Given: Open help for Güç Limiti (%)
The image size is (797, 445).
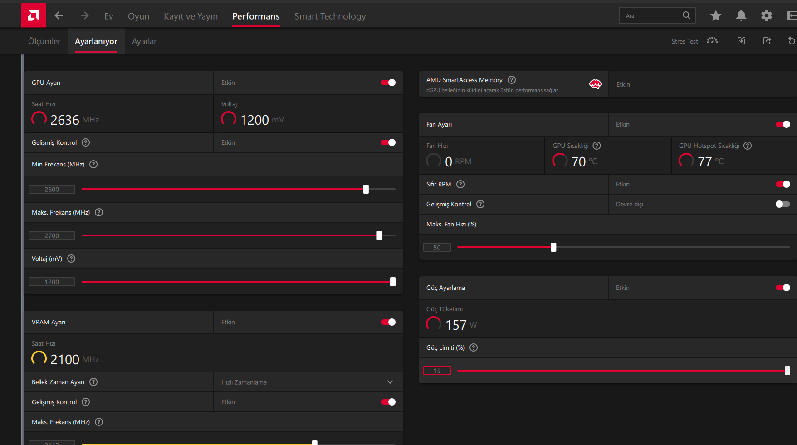Looking at the screenshot, I should [x=474, y=347].
